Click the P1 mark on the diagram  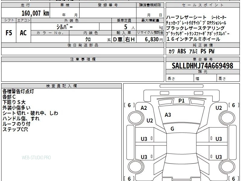point(181,101)
